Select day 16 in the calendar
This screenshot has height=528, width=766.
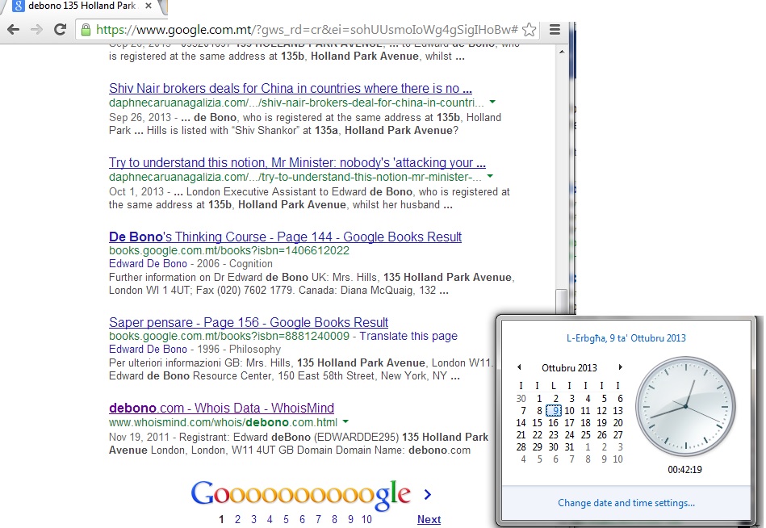pos(554,422)
